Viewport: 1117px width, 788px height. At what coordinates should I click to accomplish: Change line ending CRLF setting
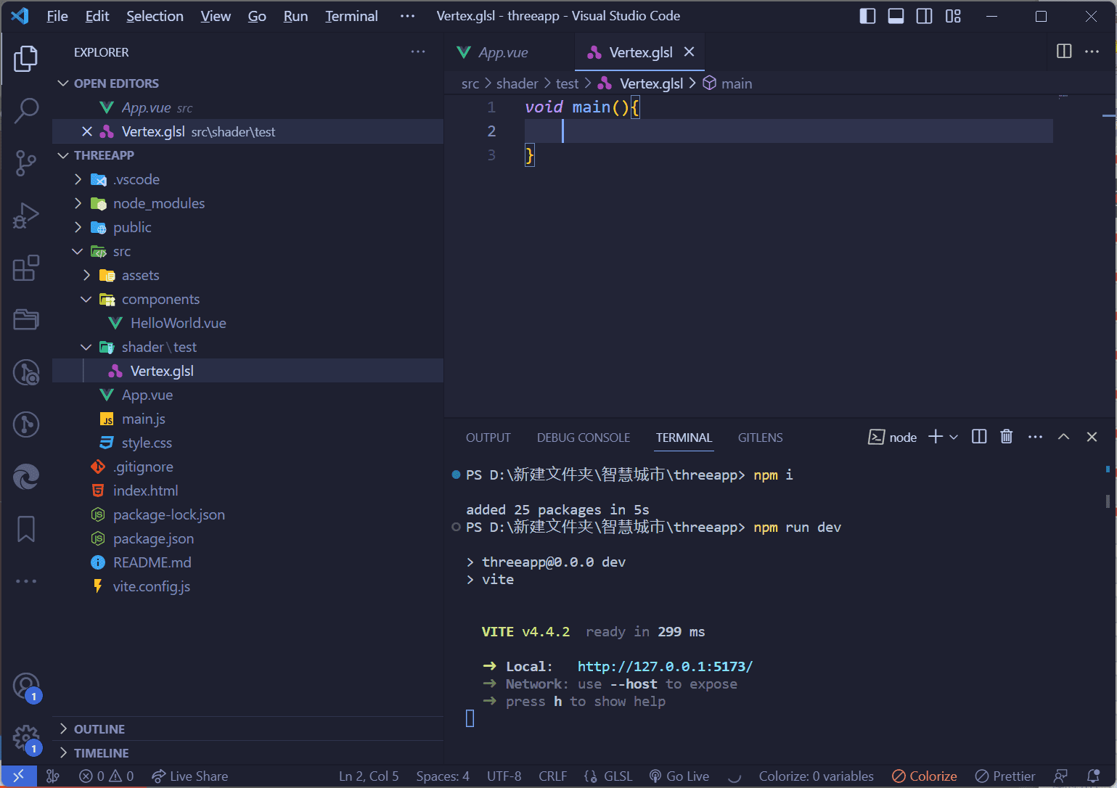point(552,776)
